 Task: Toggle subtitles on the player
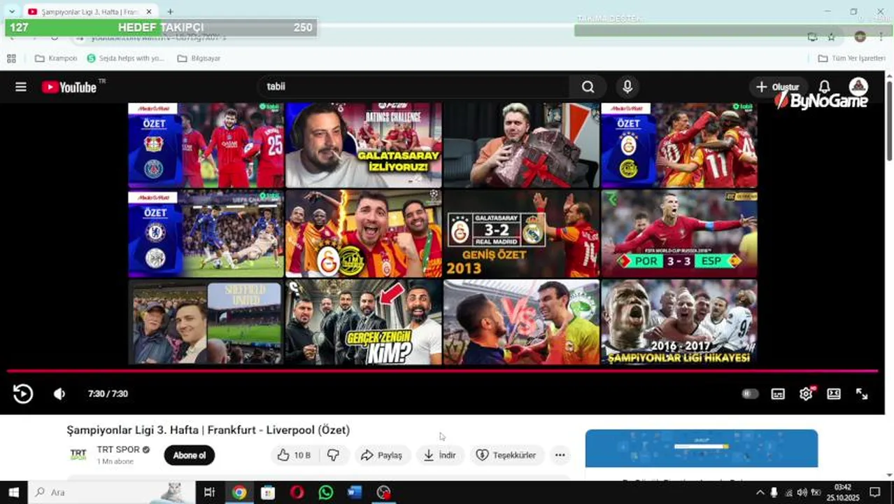coord(778,394)
